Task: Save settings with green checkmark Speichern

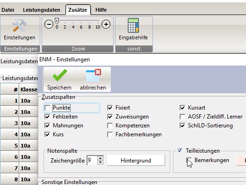Action: coord(59,79)
